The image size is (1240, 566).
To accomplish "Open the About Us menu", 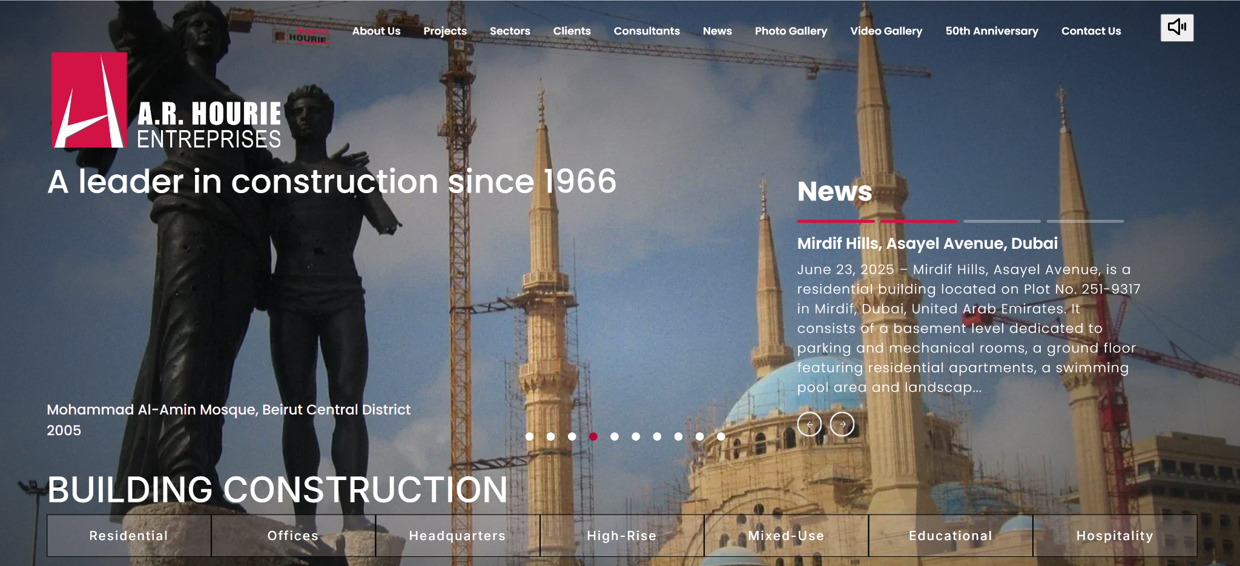I will (x=376, y=31).
